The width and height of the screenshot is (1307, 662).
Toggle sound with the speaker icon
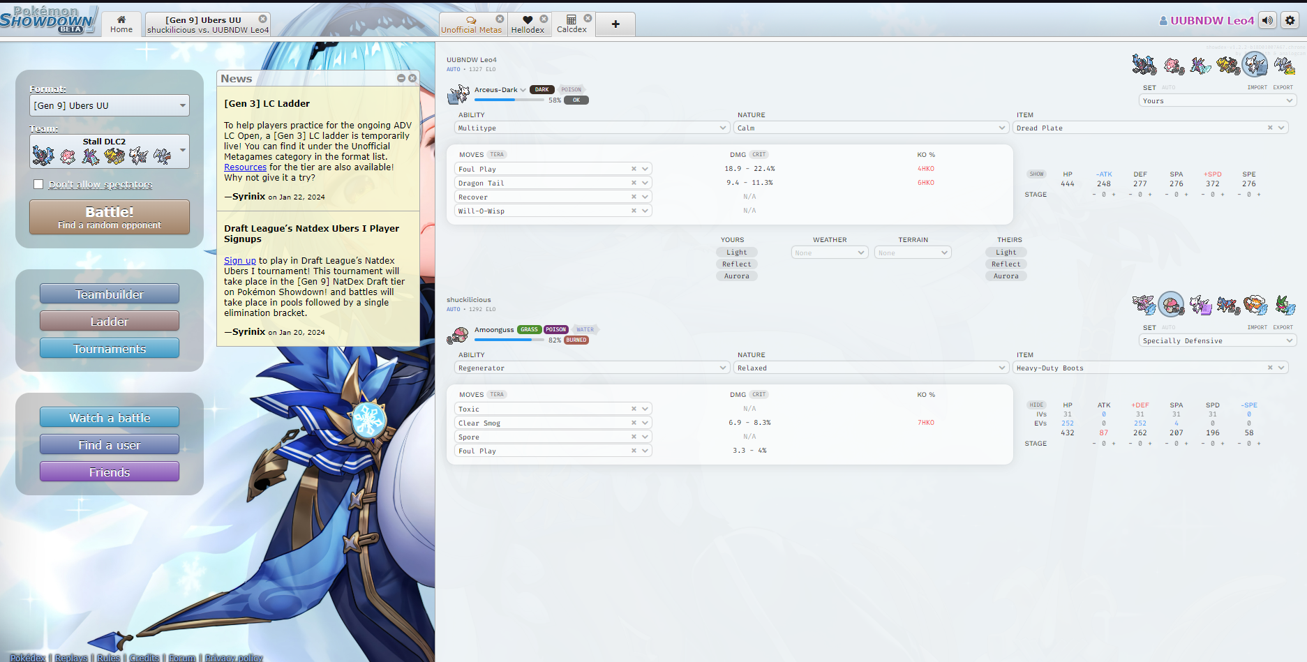(x=1268, y=20)
